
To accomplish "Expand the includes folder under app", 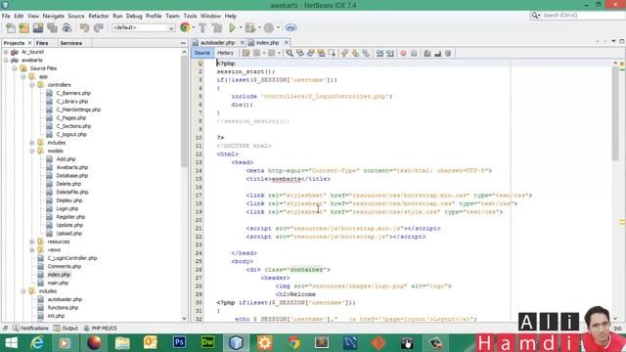I will tap(32, 143).
